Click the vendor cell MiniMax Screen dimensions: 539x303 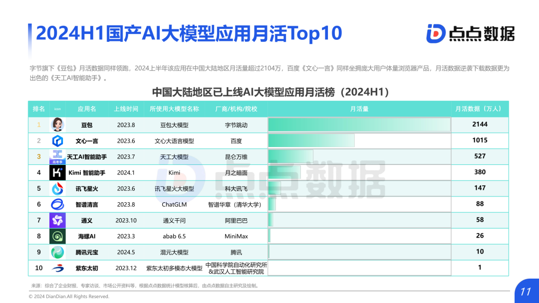point(236,236)
